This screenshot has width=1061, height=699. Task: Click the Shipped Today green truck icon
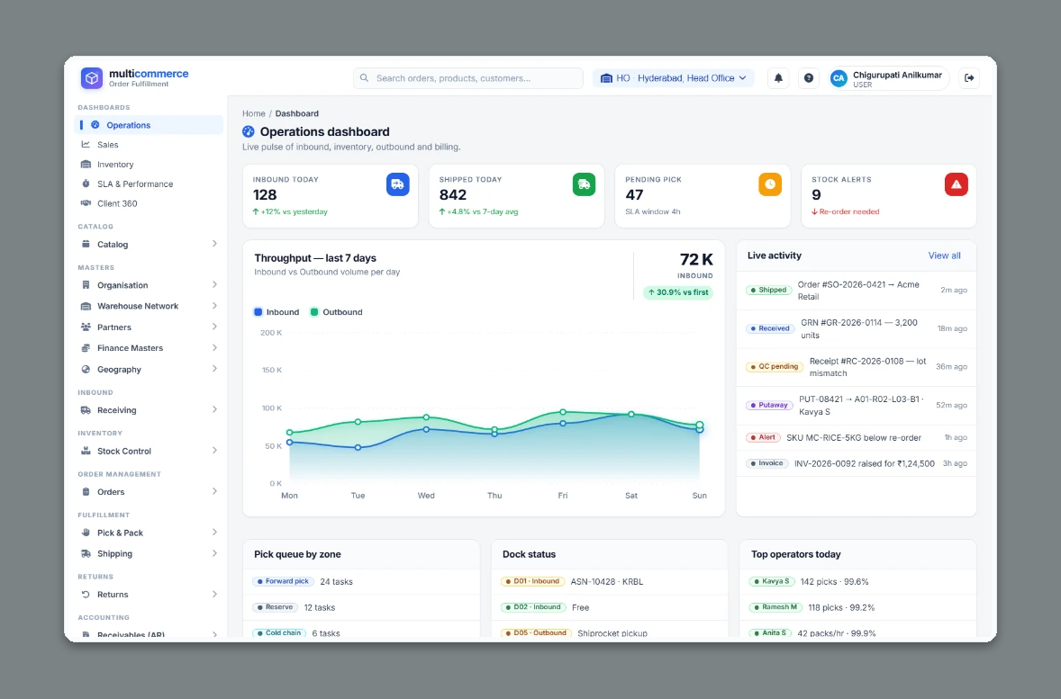tap(584, 184)
